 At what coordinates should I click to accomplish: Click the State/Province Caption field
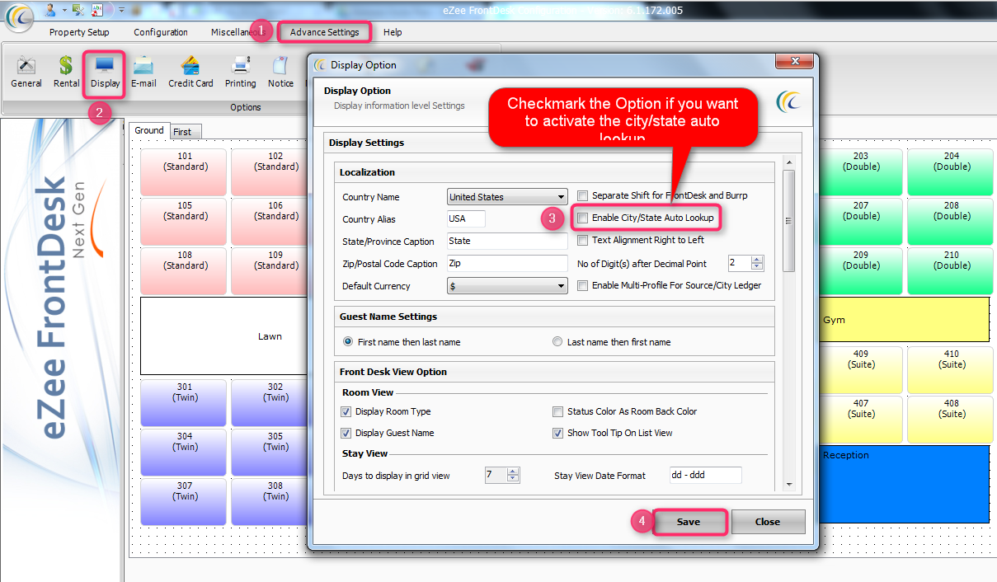507,242
